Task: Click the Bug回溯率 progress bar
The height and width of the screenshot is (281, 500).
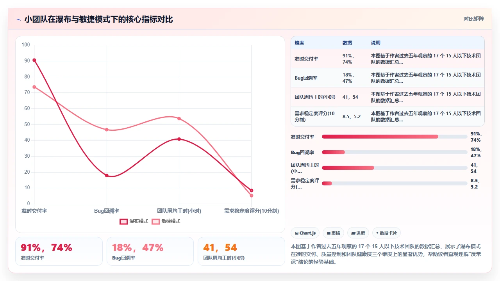Action: pyautogui.click(x=395, y=152)
